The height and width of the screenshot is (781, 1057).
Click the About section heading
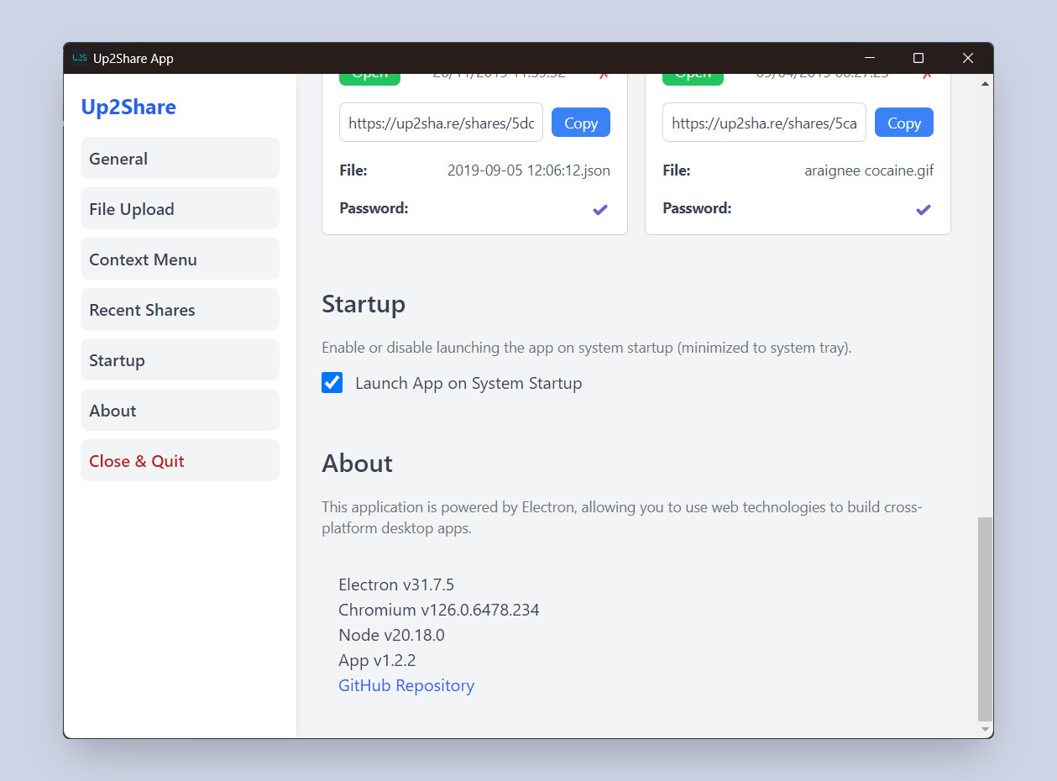click(x=358, y=463)
